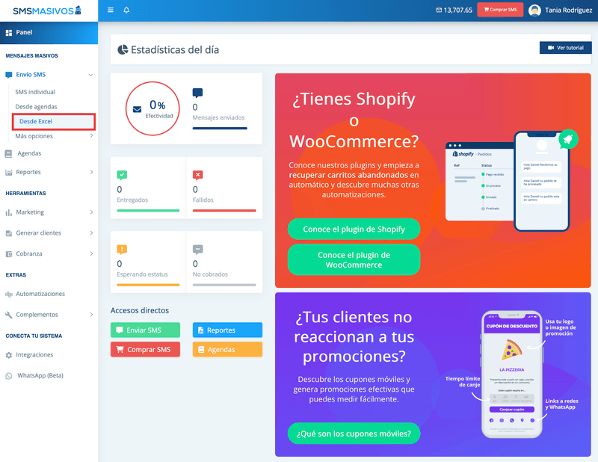This screenshot has width=598, height=462.
Task: Click the 13,707.65 balance text
Action: [x=457, y=10]
